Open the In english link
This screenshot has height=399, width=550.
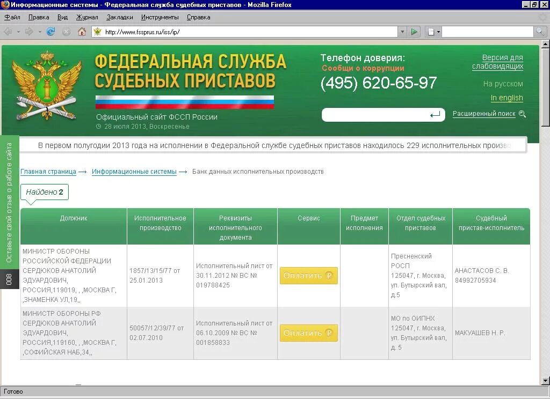click(506, 98)
